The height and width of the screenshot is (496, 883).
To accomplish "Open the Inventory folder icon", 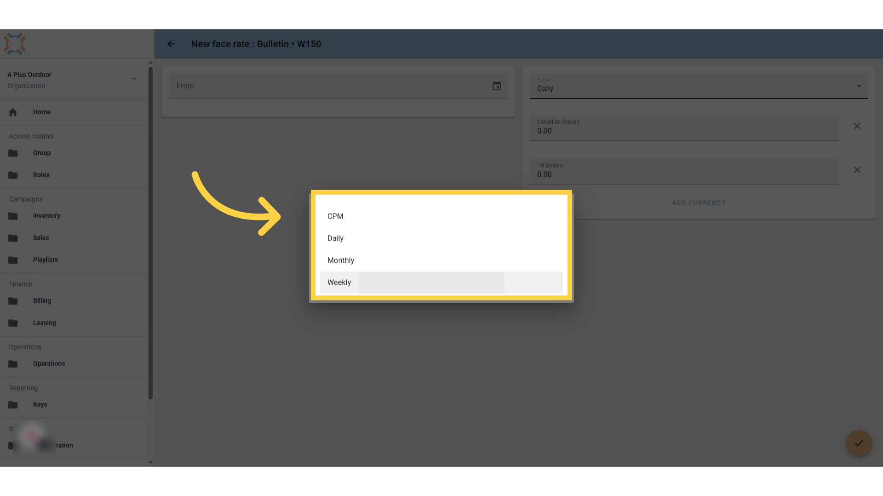I will click(13, 216).
